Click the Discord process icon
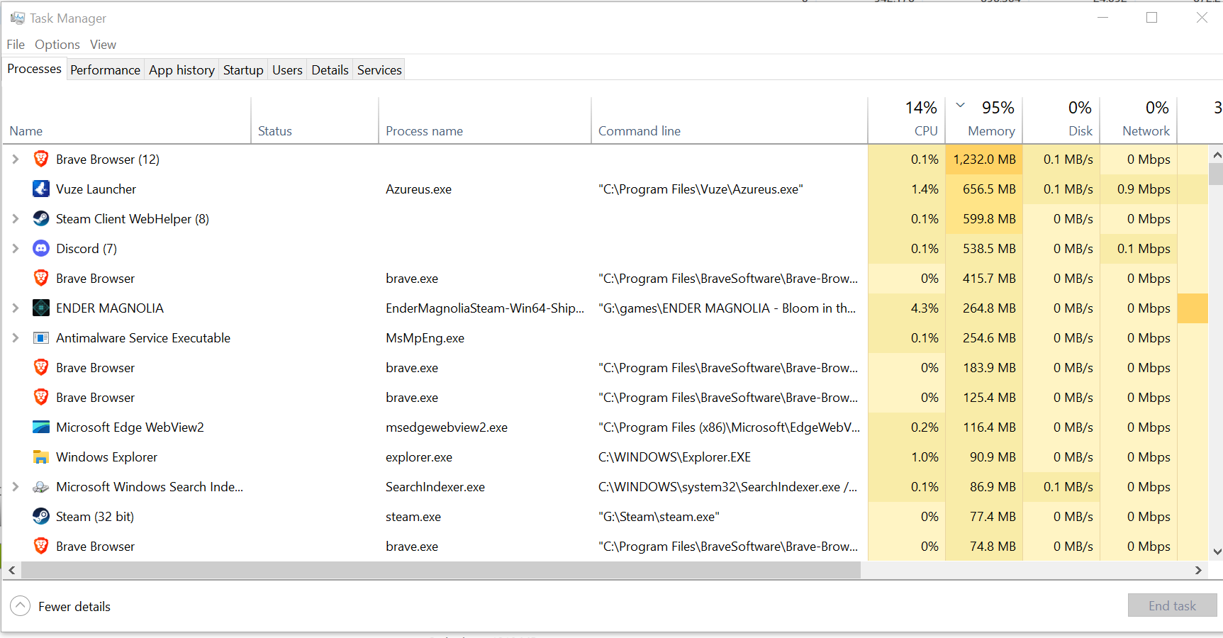The height and width of the screenshot is (638, 1223). [x=41, y=248]
